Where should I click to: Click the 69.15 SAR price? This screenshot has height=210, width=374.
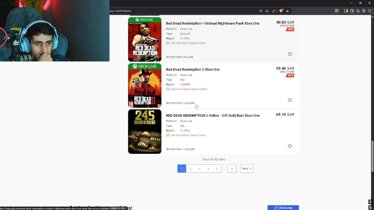[x=285, y=114]
